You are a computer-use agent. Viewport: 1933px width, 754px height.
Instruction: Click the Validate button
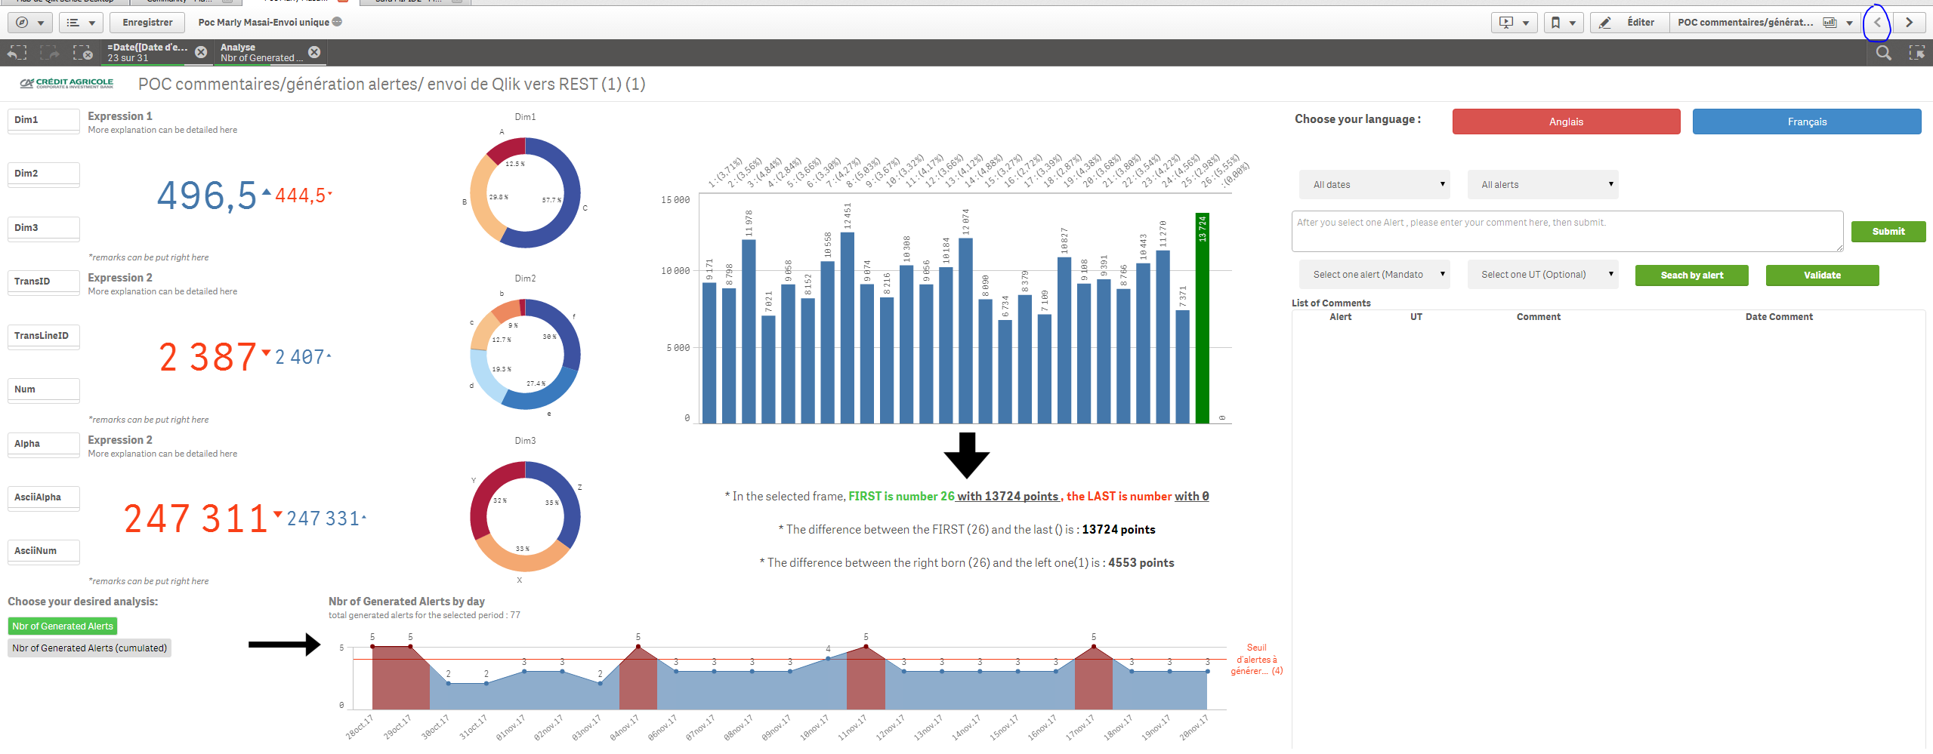coord(1822,275)
